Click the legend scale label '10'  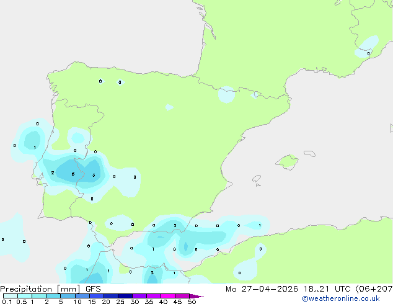coord(77,302)
